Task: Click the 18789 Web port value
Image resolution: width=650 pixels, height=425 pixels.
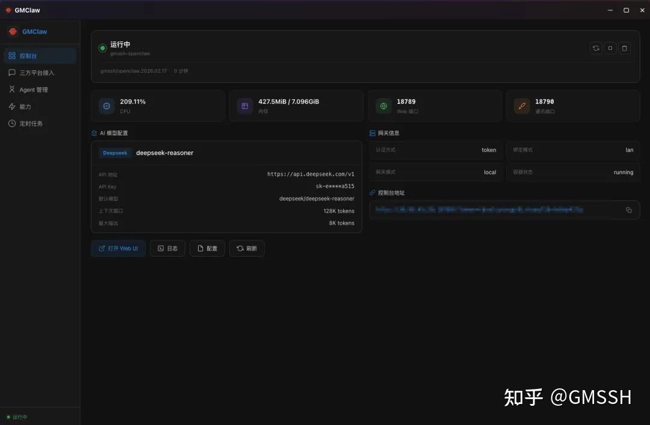Action: click(406, 102)
